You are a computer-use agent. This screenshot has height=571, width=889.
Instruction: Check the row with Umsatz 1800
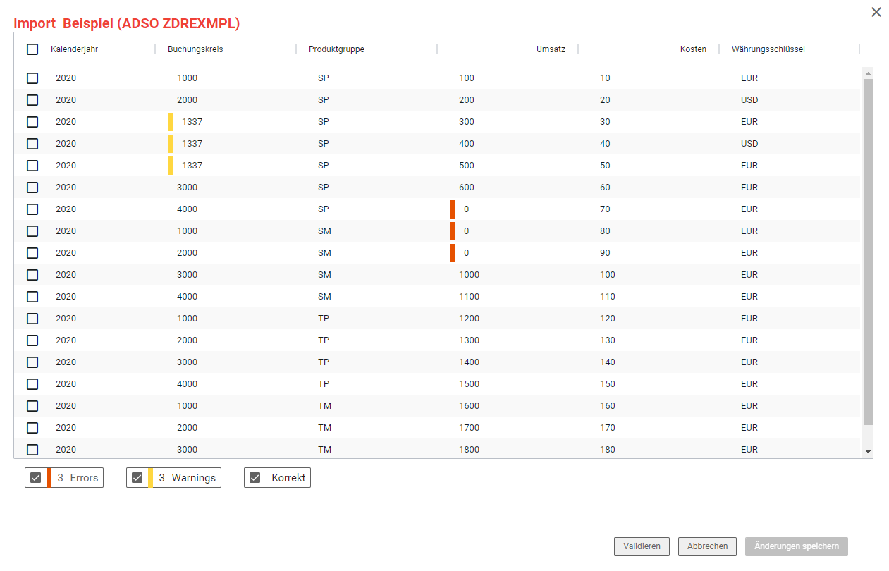[x=32, y=450]
